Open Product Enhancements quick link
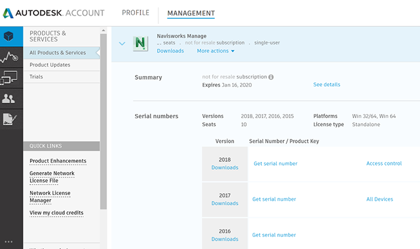 (58, 161)
